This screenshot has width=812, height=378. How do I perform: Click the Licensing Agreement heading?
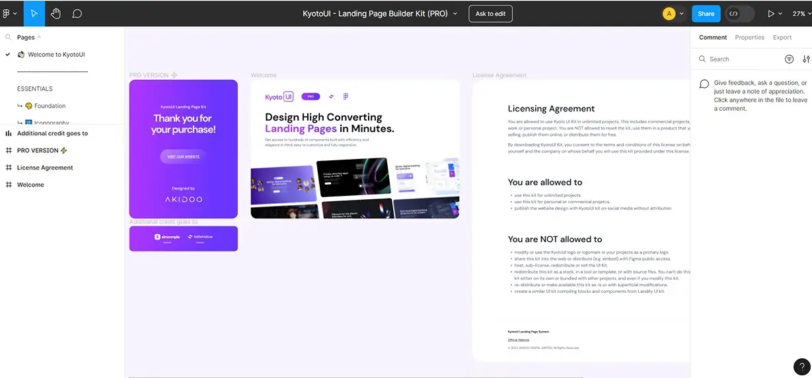tap(551, 109)
